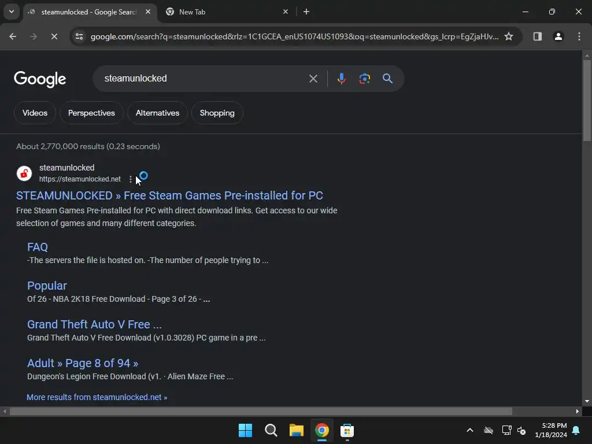Filter results by Alternatives
The width and height of the screenshot is (592, 444).
157,113
